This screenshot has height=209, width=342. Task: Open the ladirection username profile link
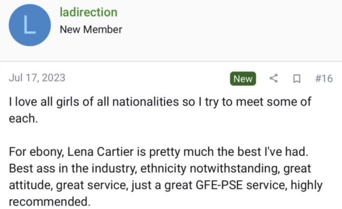coord(88,13)
